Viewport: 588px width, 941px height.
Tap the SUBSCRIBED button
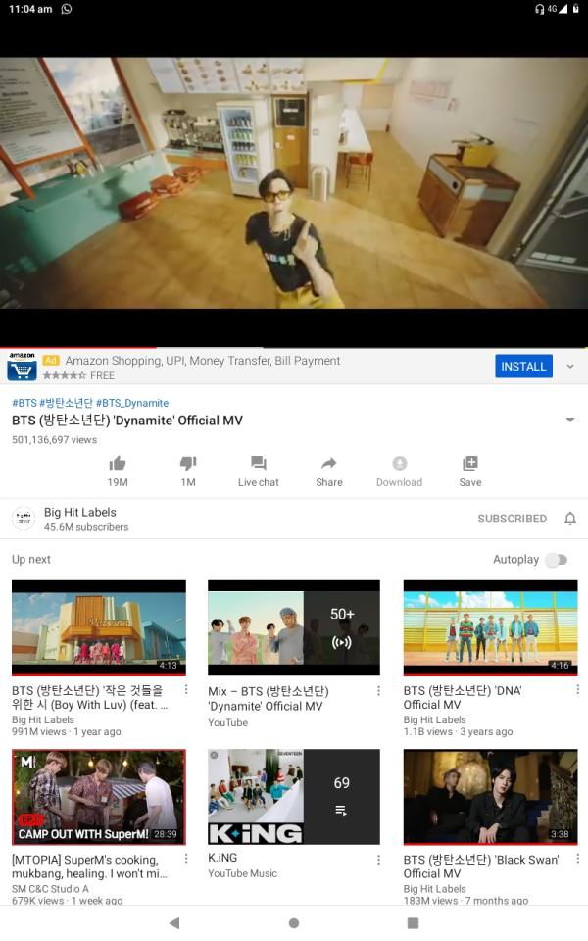click(x=513, y=519)
